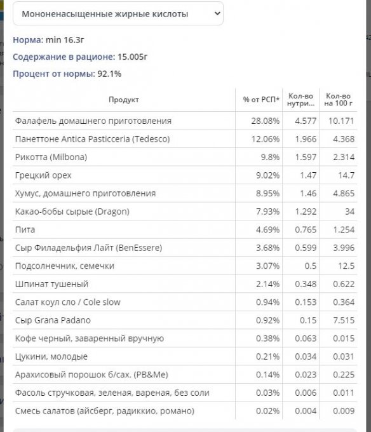Click Сыр Филадельфия Лайт (BenEssere)
This screenshot has height=432, width=371.
(x=89, y=248)
